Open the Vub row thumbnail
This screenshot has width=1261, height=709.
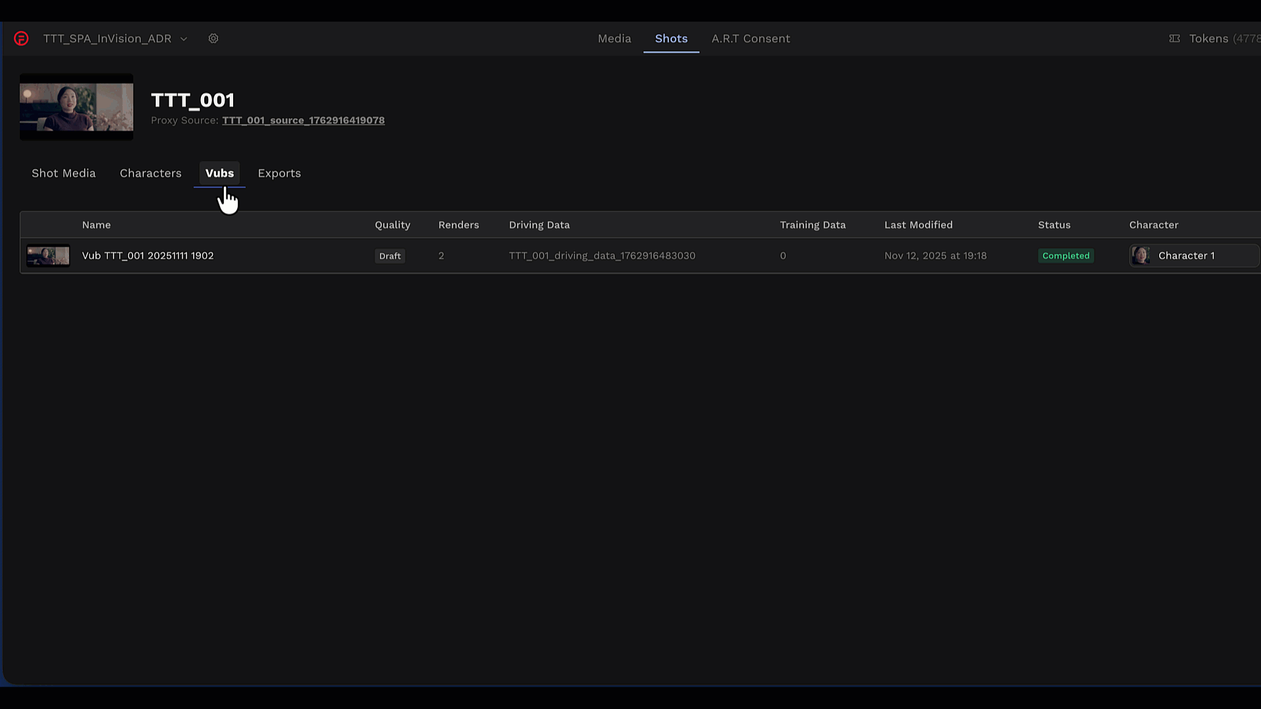pyautogui.click(x=48, y=255)
